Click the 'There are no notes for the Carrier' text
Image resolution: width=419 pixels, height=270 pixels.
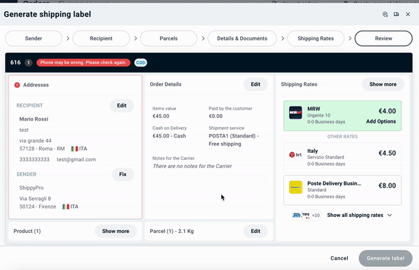193,166
